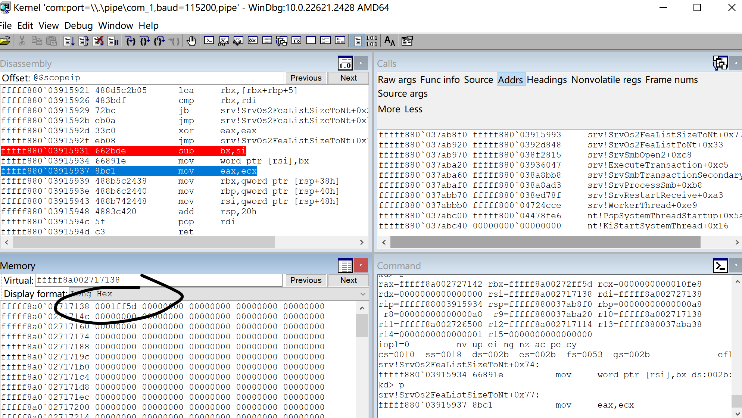742x418 pixels.
Task: Open the Call Stack window icon
Action: (282, 41)
